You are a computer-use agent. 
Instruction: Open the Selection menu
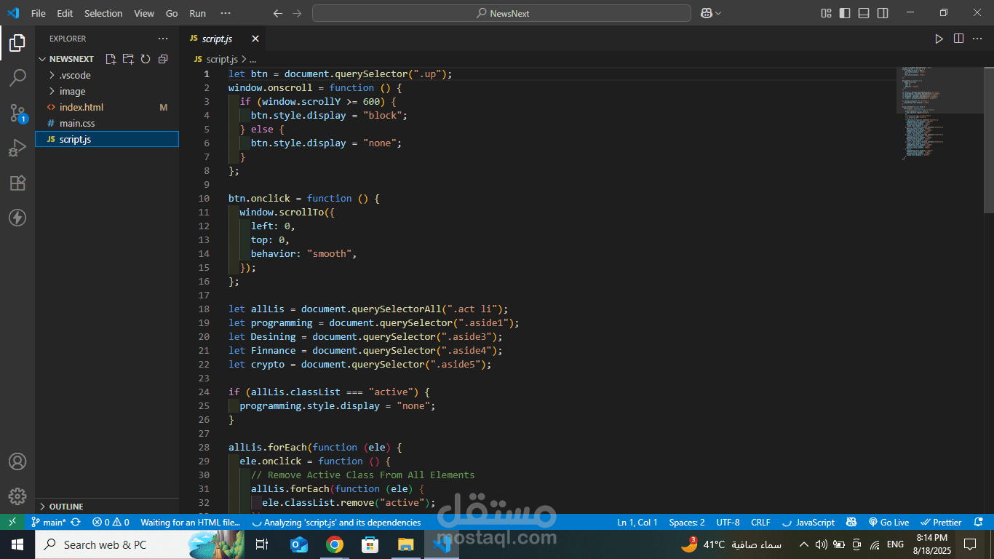pos(103,13)
